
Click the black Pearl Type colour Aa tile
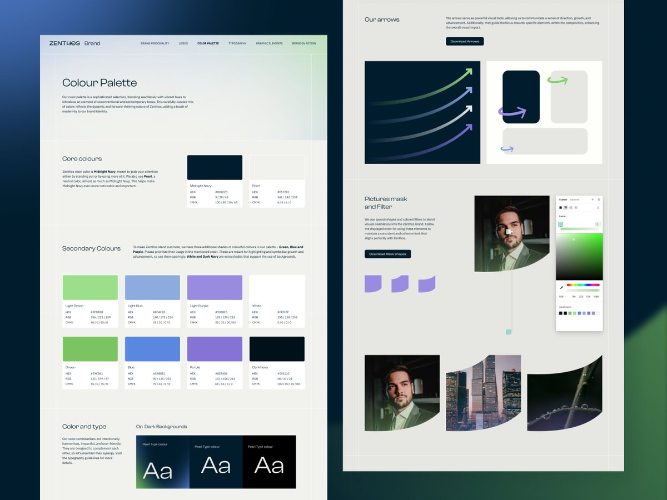[x=269, y=462]
